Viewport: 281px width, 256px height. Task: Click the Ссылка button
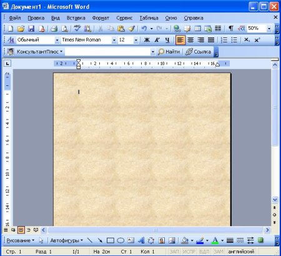pyautogui.click(x=198, y=52)
